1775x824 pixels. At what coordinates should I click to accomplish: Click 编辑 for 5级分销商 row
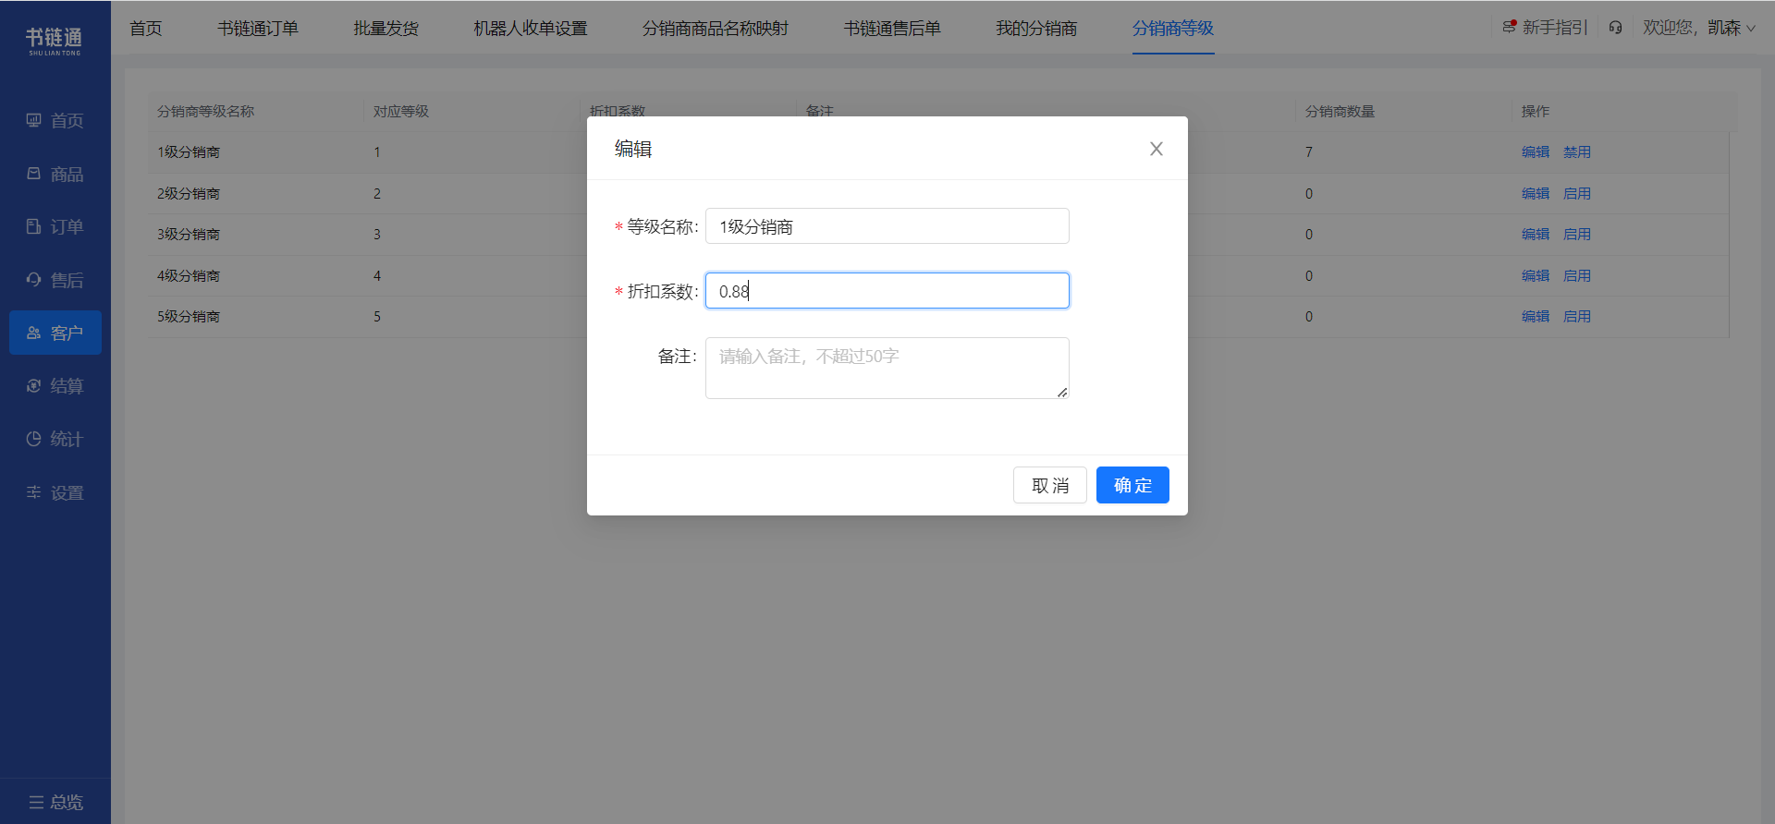point(1536,317)
